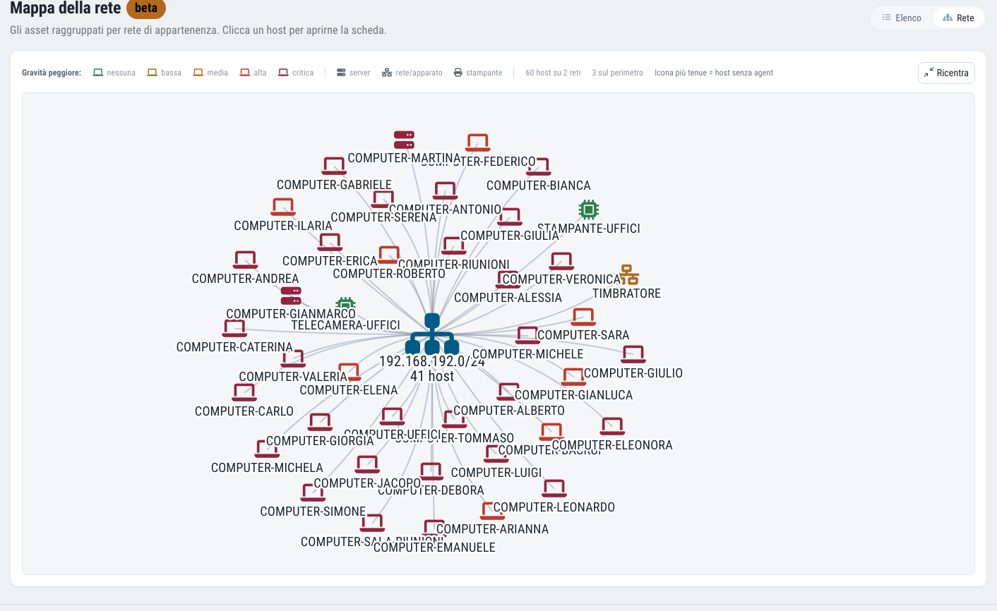This screenshot has height=611, width=997.
Task: Select the COMPUTER-SIMONE laptop icon
Action: click(x=313, y=493)
